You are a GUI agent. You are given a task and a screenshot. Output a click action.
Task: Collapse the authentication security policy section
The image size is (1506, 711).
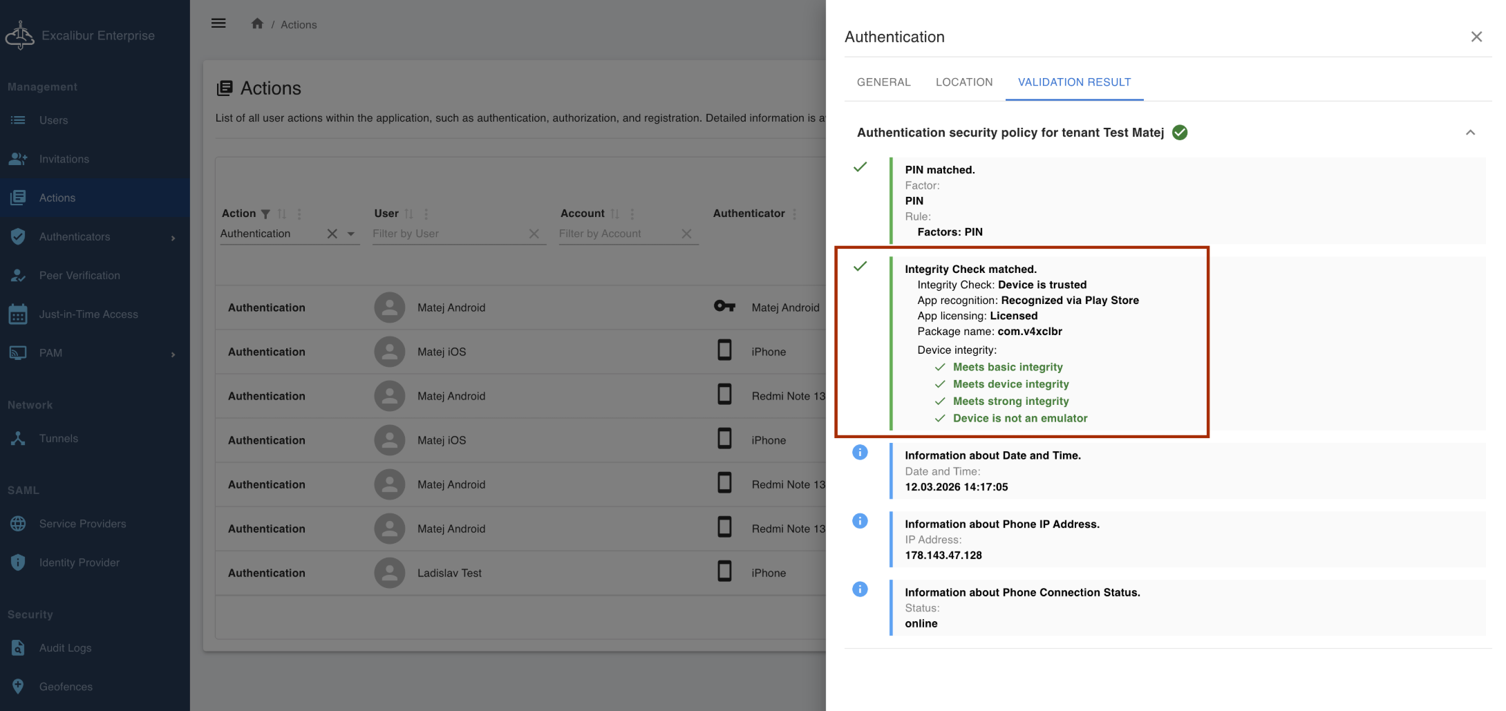point(1470,133)
